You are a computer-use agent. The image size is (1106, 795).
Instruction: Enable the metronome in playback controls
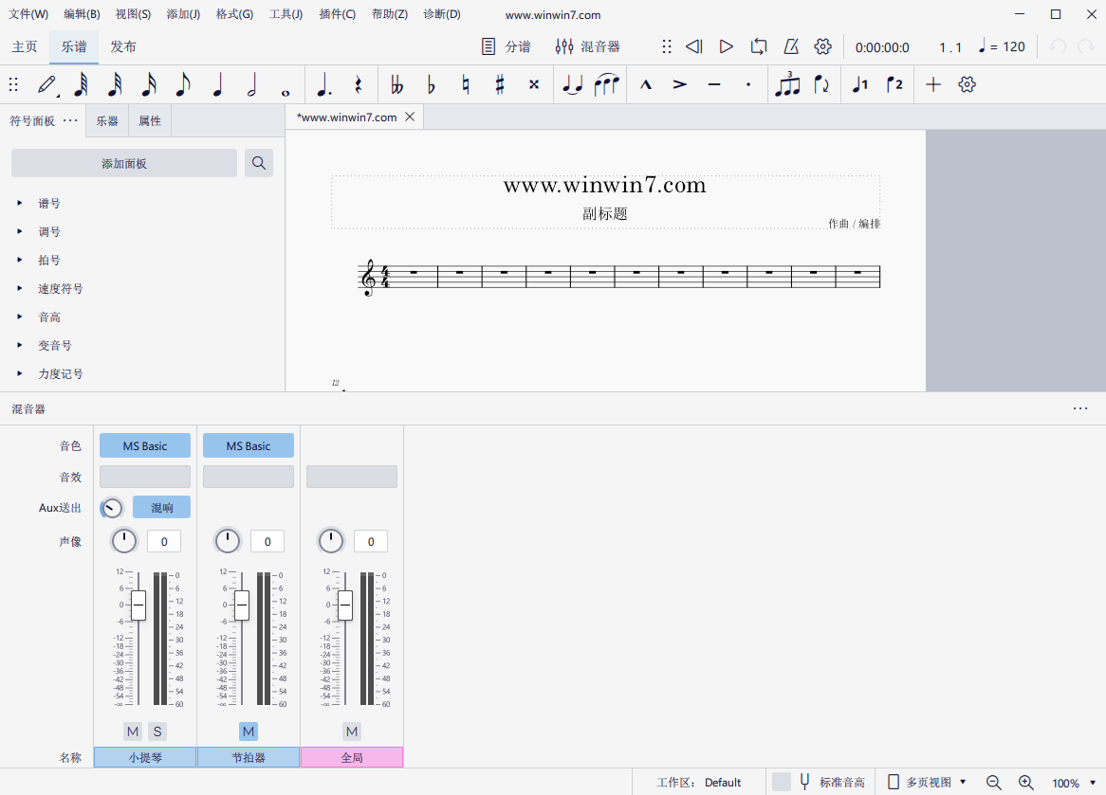point(791,45)
